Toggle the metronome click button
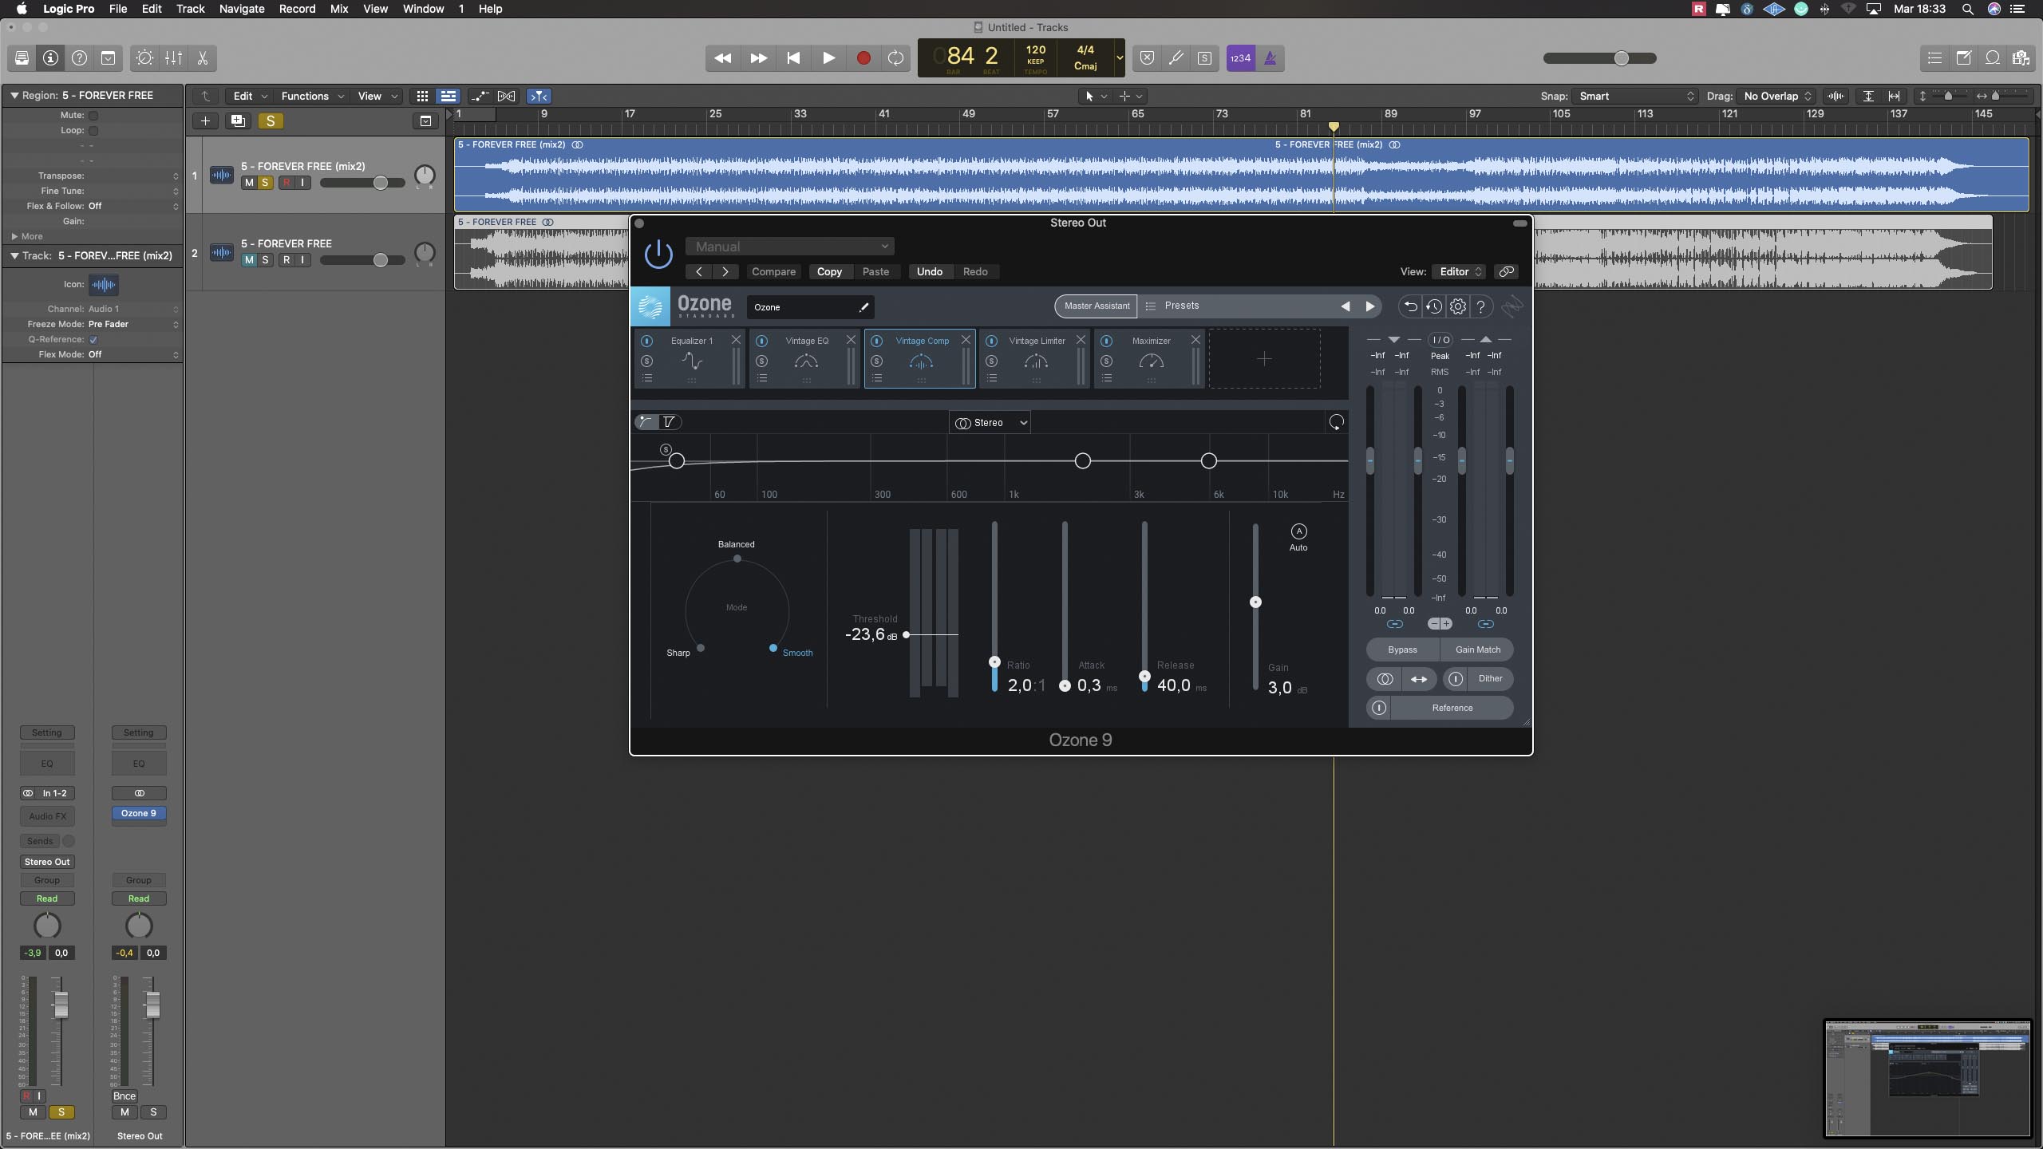The width and height of the screenshot is (2043, 1149). click(x=1270, y=58)
